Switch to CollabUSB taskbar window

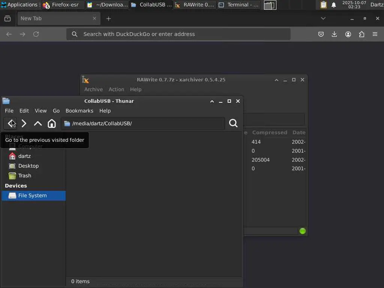151,5
